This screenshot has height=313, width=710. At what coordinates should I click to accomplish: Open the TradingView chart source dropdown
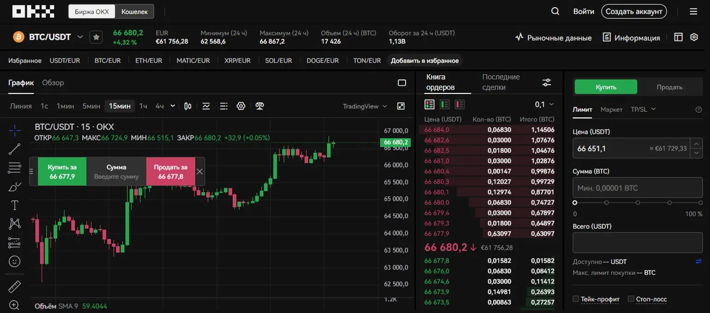tap(365, 106)
